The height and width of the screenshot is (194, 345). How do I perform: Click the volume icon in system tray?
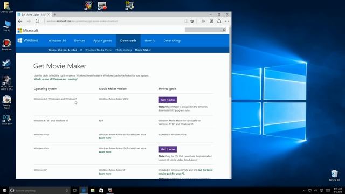point(315,190)
